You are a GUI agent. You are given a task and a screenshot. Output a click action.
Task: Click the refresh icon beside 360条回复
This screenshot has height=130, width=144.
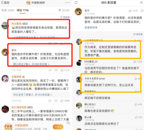pyautogui.click(x=76, y=3)
